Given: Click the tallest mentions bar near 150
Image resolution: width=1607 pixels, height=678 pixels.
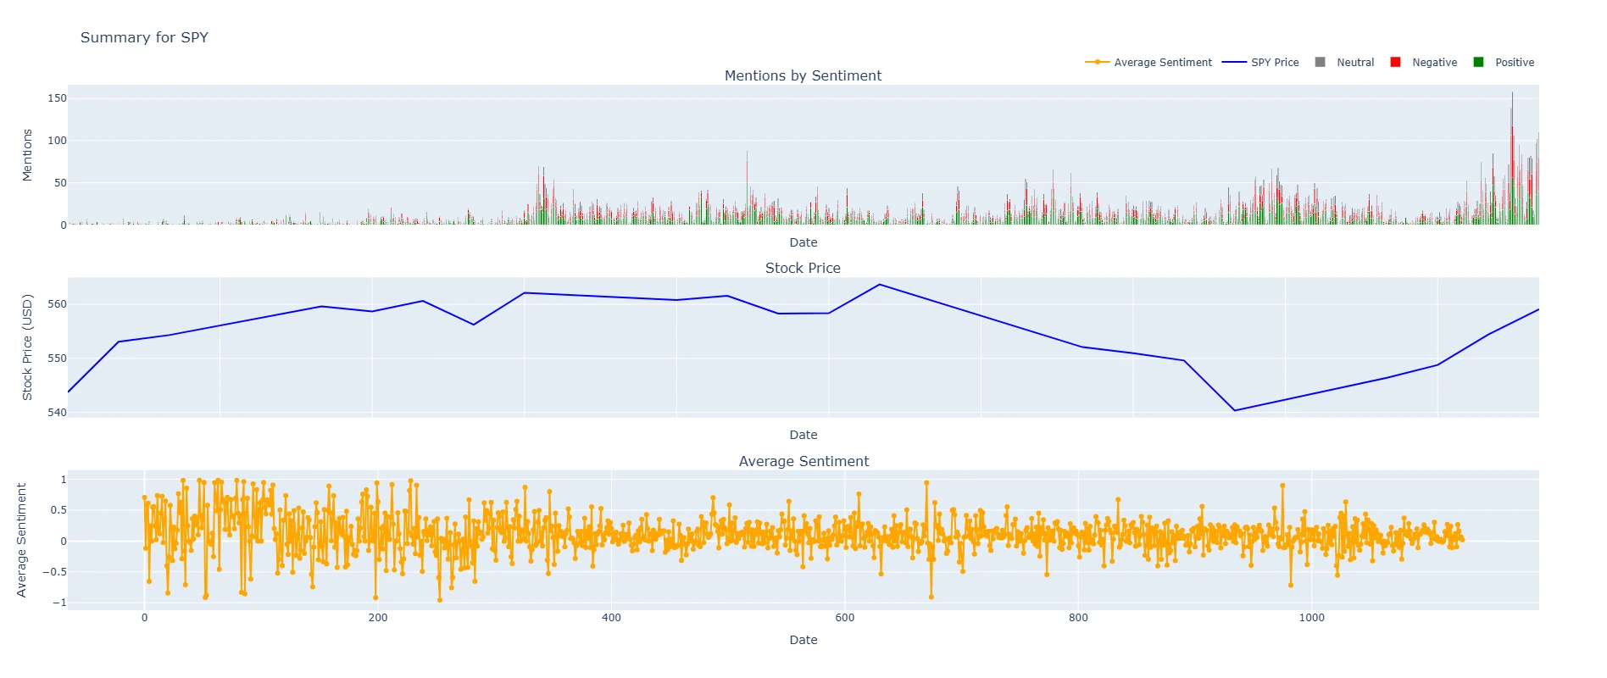Looking at the screenshot, I should (x=1512, y=158).
